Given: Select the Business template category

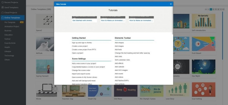Looking at the screenshot, I should pos(8,31).
